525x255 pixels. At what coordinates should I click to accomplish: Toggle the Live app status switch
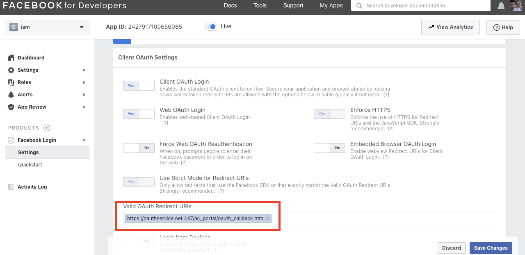211,27
